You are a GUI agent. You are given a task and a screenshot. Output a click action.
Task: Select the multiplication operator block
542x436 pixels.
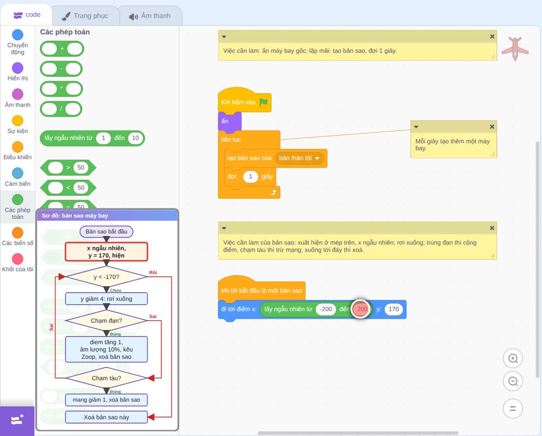tap(61, 89)
